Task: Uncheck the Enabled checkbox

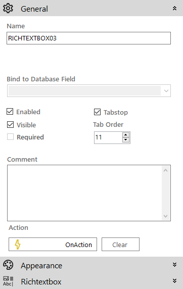Action: [10, 112]
